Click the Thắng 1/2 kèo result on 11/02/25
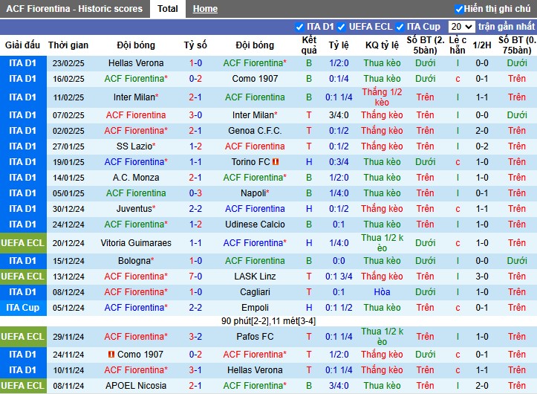This screenshot has height=394, width=537. 382,97
